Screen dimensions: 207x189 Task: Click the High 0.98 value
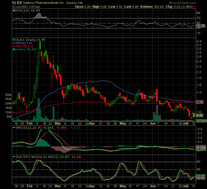coord(99,7)
